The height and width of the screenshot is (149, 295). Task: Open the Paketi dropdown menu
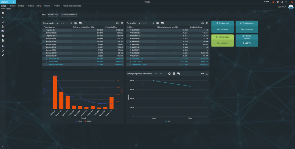coord(5,6)
